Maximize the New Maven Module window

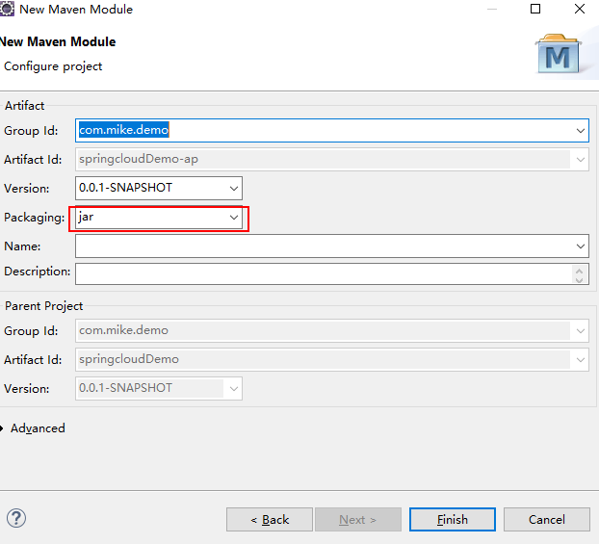(535, 9)
